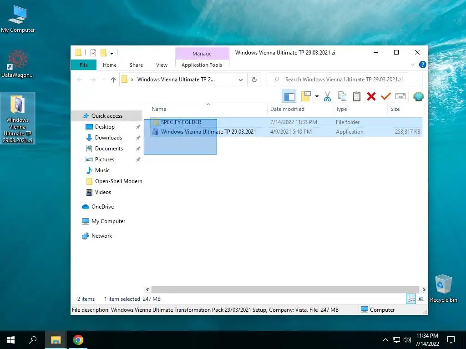The width and height of the screenshot is (466, 349).
Task: Launch Google Chrome from the taskbar
Action: (x=78, y=340)
